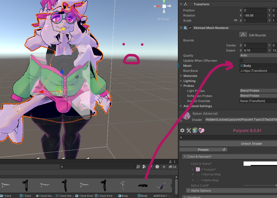
Task: Open the Poiyomi tools wrench icon
Action: point(189,130)
